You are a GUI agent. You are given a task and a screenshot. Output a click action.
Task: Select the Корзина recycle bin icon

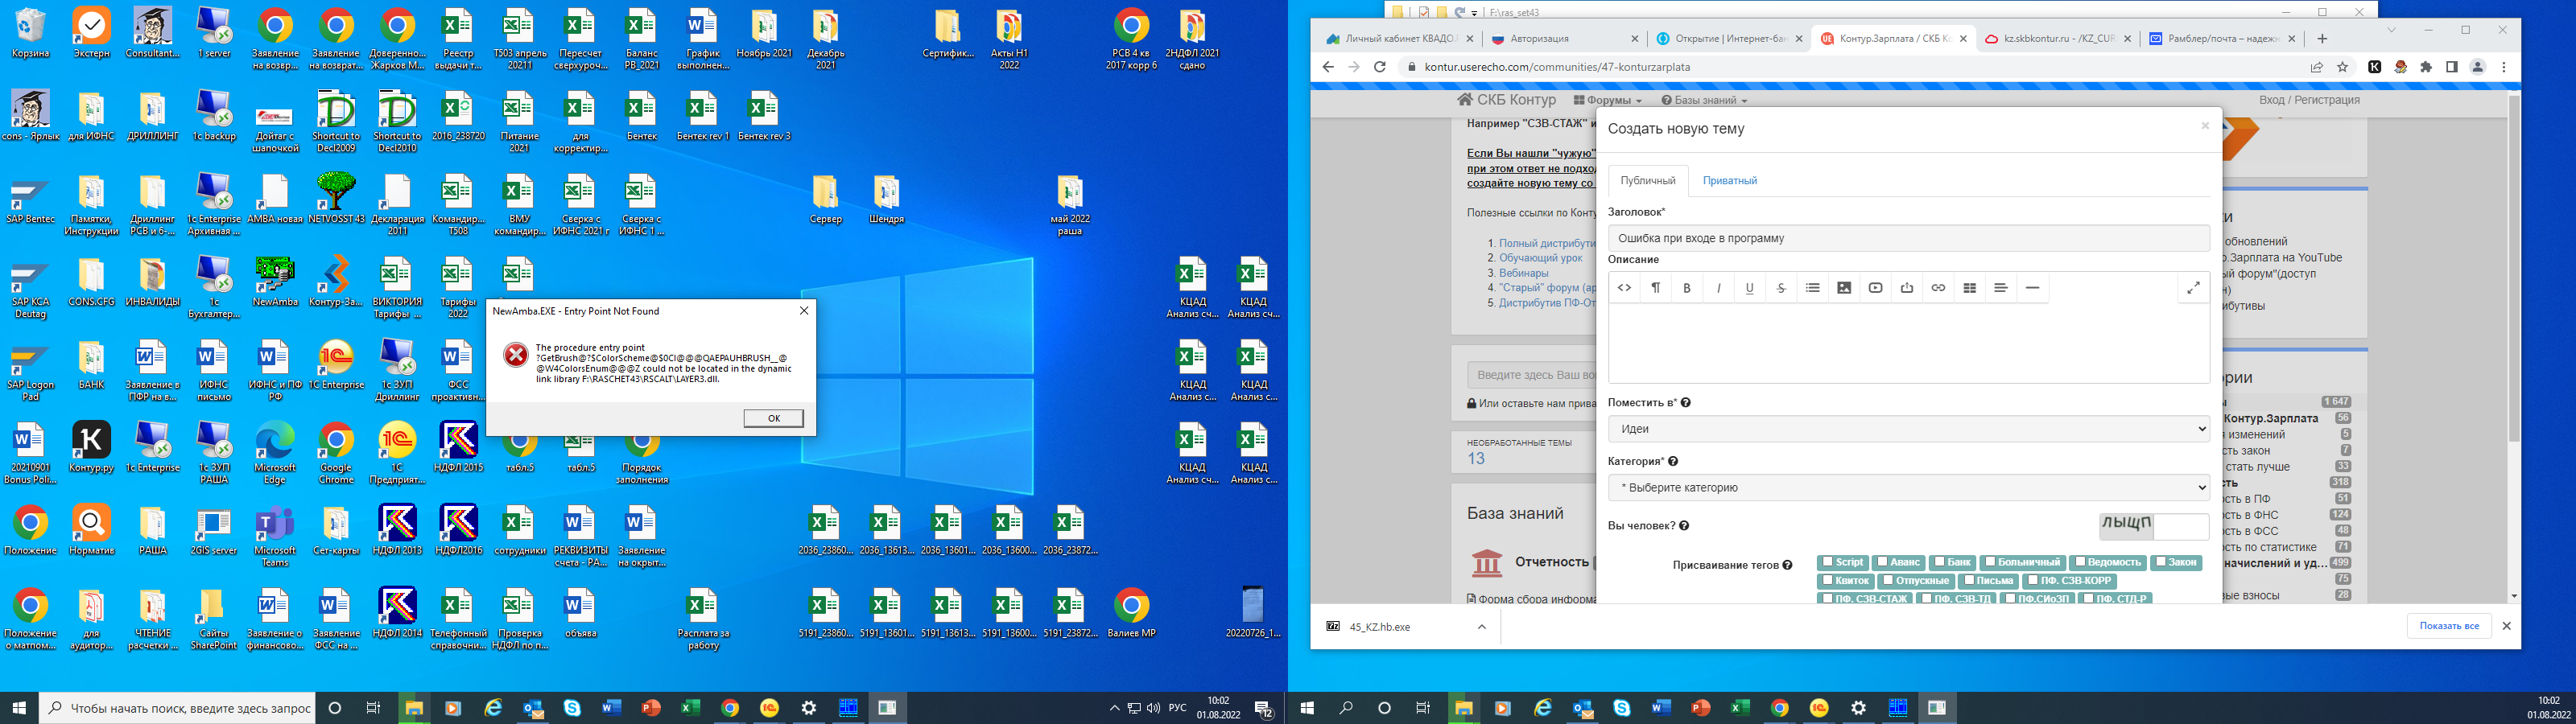31,33
